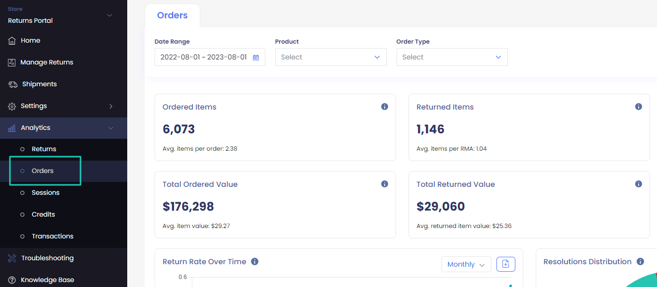Screen dimensions: 657x287
Task: Click the Settings gear icon
Action: (x=11, y=106)
